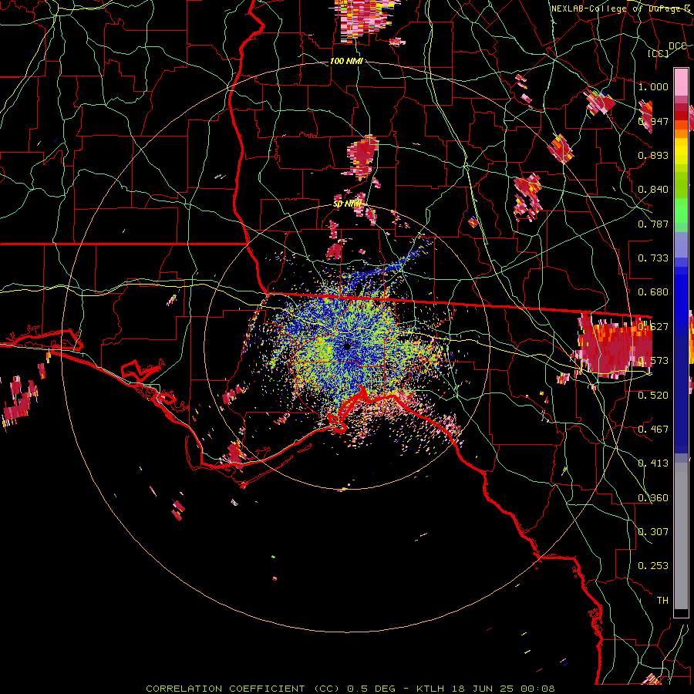The image size is (694, 694).
Task: Click the [CC] label above the color bar
Action: (x=659, y=53)
